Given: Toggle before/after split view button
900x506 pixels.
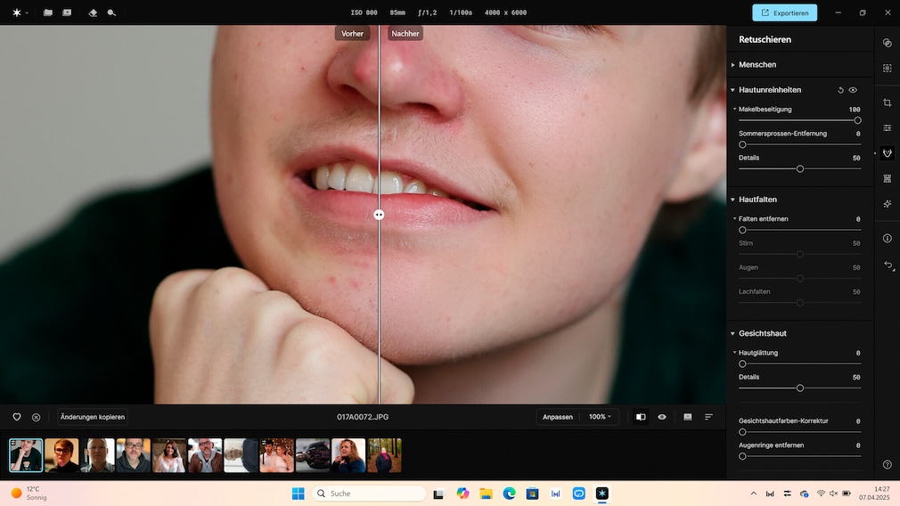Looking at the screenshot, I should click(x=640, y=417).
